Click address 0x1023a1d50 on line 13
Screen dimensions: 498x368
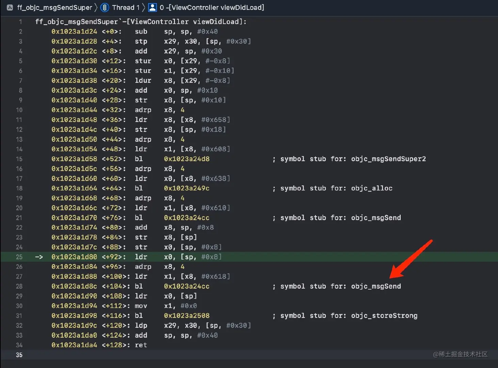coord(74,140)
